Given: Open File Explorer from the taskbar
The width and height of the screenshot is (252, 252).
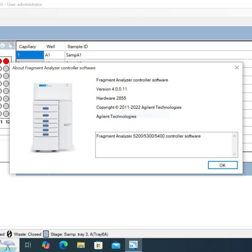Looking at the screenshot, I should [x=81, y=245].
